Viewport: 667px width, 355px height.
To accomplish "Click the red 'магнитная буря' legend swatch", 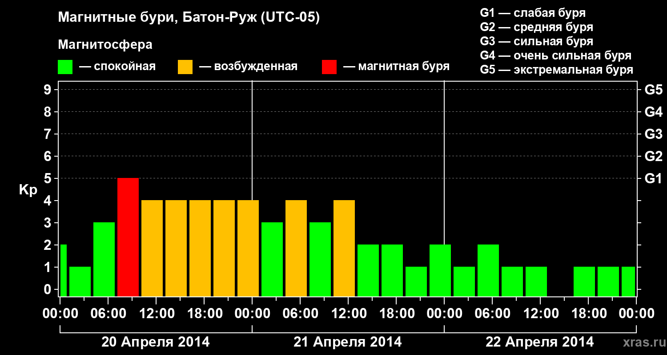I will [329, 67].
